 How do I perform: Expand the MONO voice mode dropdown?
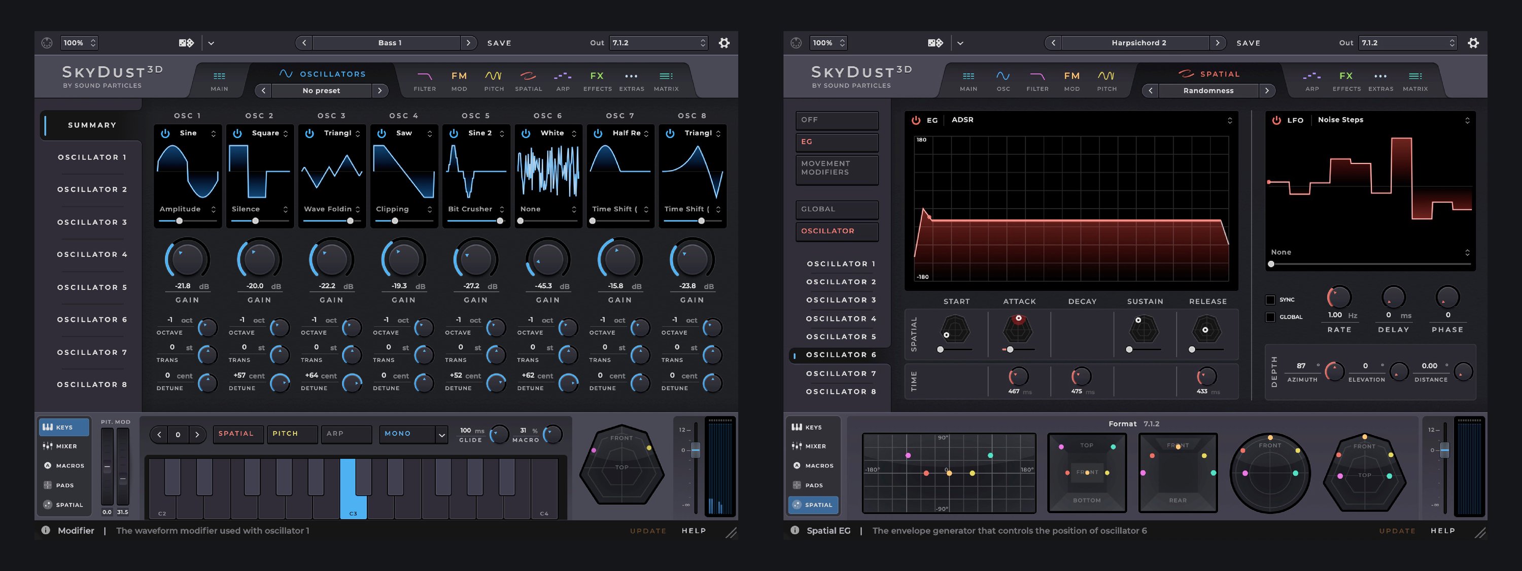[413, 434]
